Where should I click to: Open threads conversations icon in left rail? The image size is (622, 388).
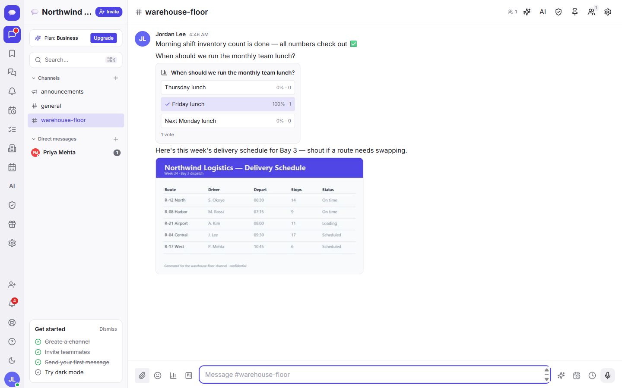point(12,72)
